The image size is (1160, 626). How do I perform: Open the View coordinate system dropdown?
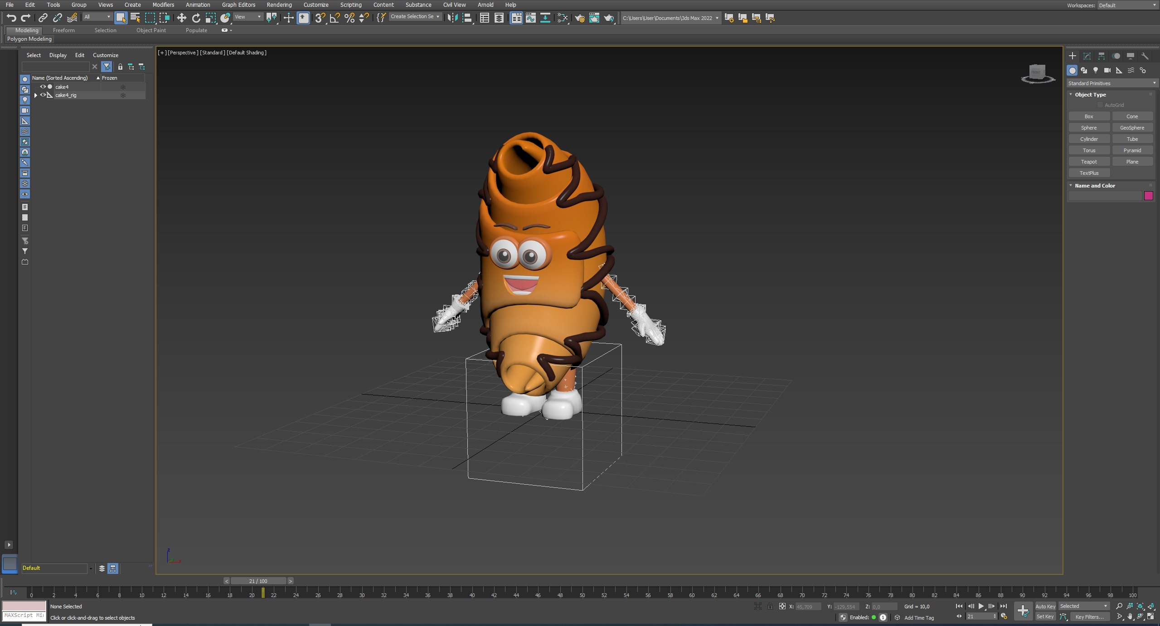(x=248, y=17)
